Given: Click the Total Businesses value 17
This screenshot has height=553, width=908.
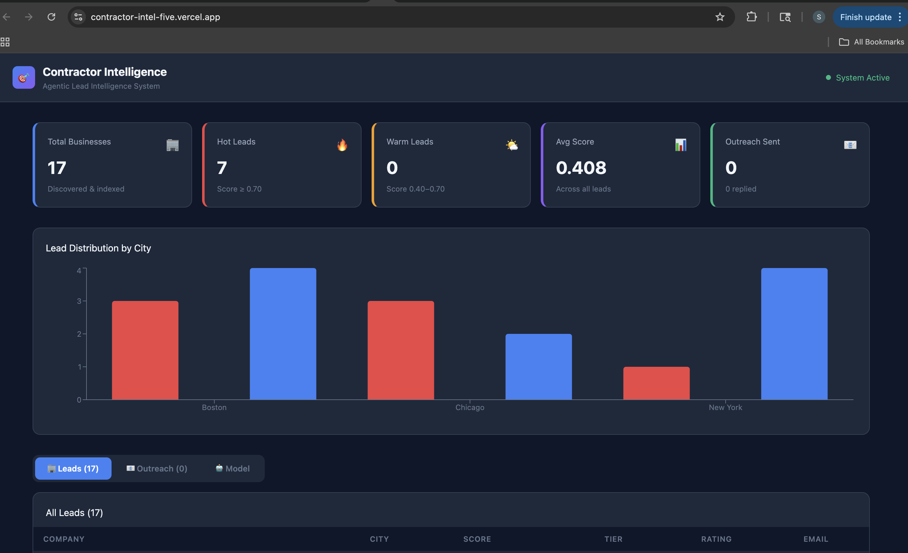Looking at the screenshot, I should point(57,168).
